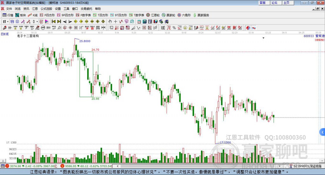
Task: Open 赢家服务 with dollar icon
Action: [201, 15]
